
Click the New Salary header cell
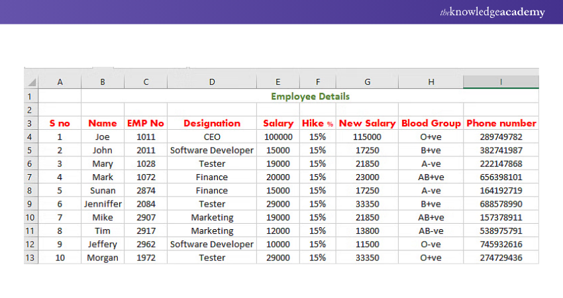pos(367,123)
